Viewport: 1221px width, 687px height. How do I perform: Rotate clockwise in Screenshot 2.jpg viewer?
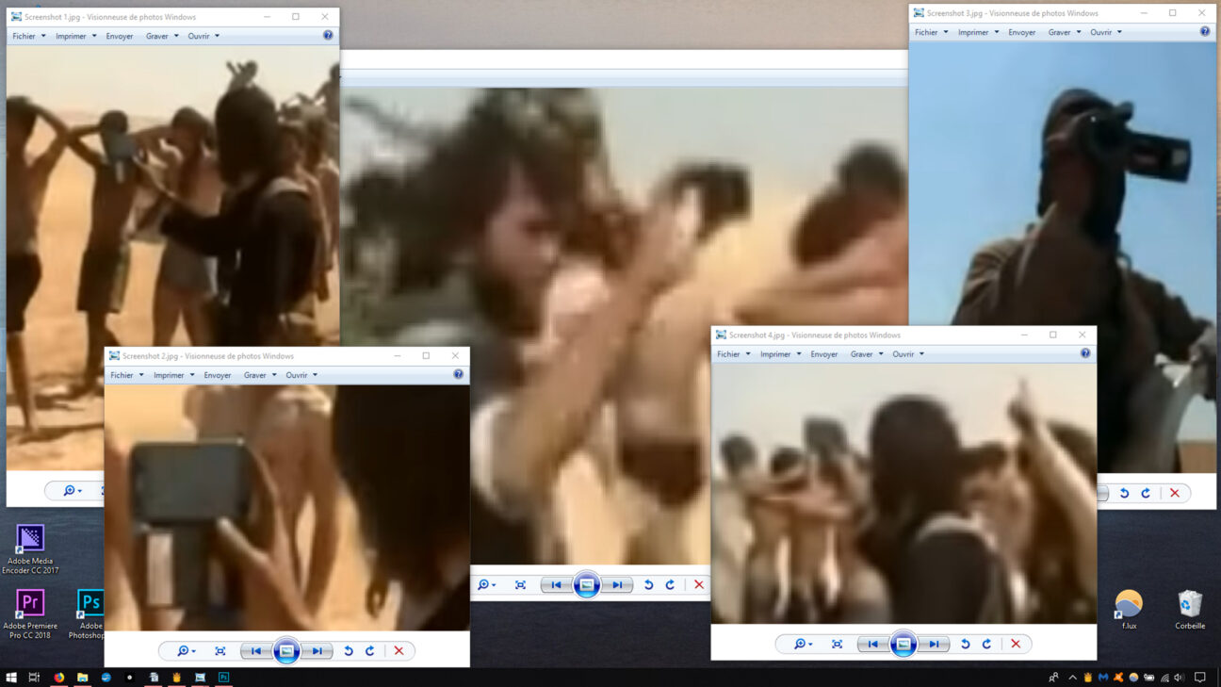point(370,651)
